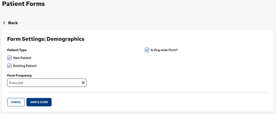276x114 pixels.
Task: Uncheck the New Patient checkbox
Action: click(9, 58)
